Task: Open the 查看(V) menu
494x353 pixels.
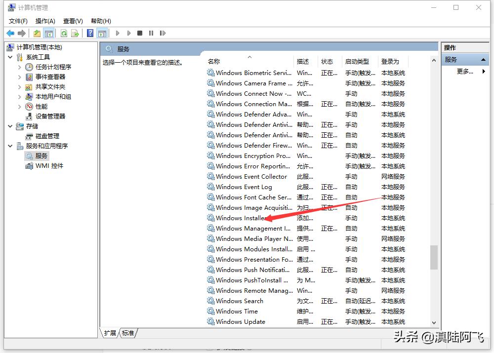Action: point(72,21)
